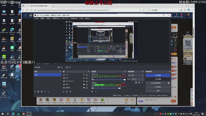This screenshot has width=206, height=116.
Task: Undock the 混音器 panel with float icon
Action: (x=125, y=71)
